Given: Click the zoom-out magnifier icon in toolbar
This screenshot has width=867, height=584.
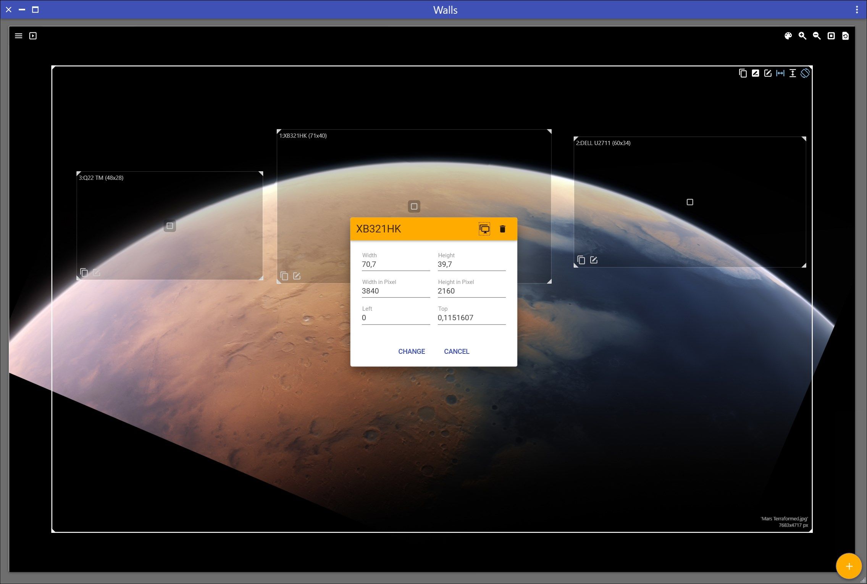Looking at the screenshot, I should pyautogui.click(x=817, y=36).
